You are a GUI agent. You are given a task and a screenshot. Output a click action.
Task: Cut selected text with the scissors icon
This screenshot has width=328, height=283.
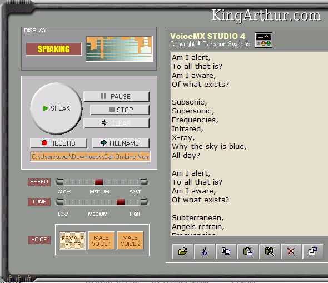[205, 251]
